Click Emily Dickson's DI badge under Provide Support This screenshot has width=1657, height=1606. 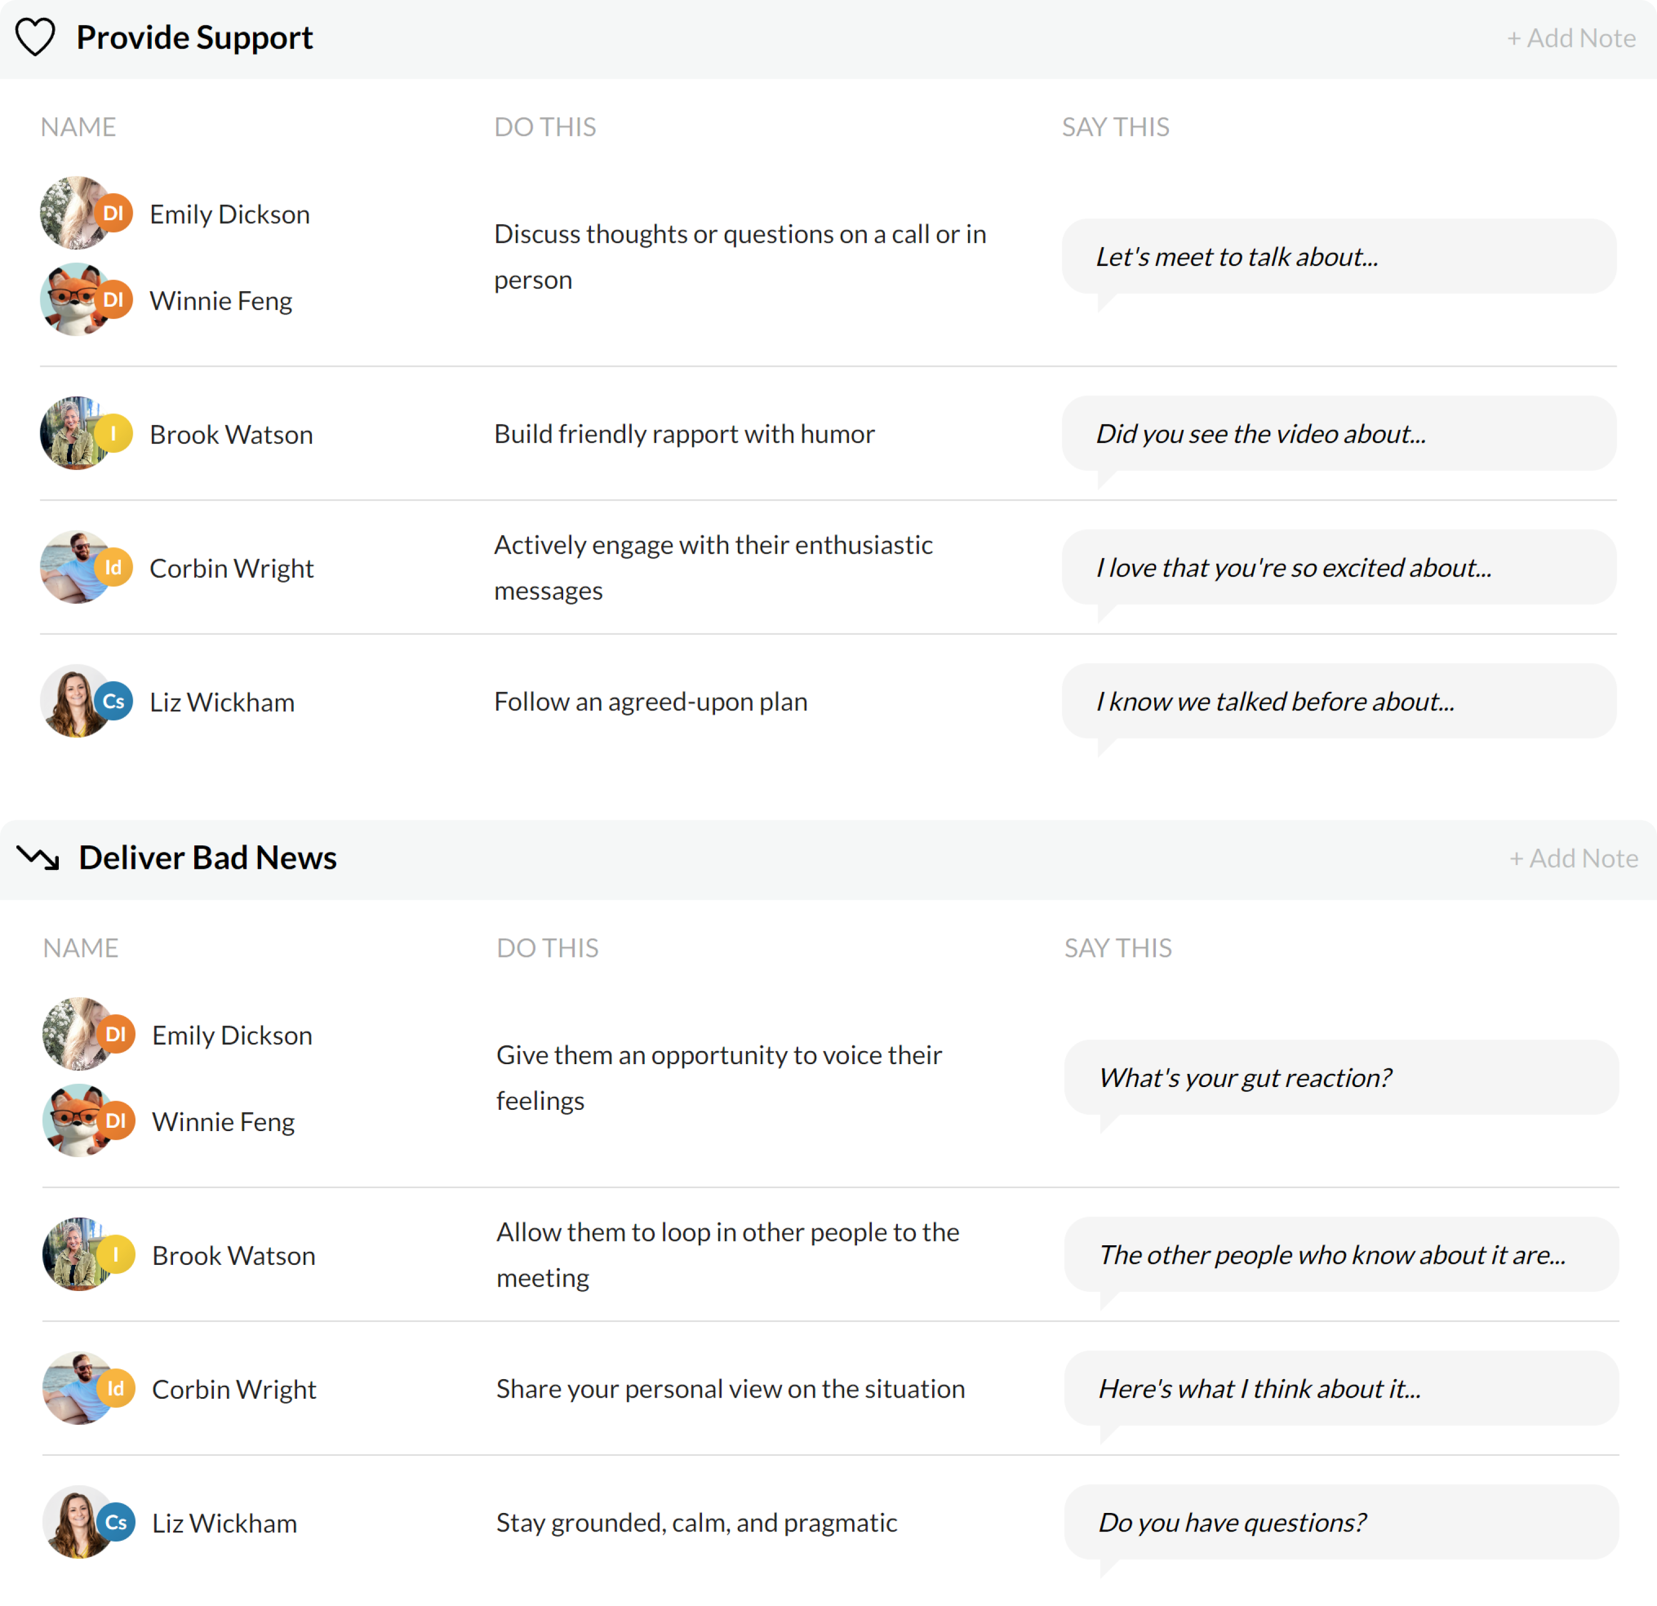(x=113, y=213)
